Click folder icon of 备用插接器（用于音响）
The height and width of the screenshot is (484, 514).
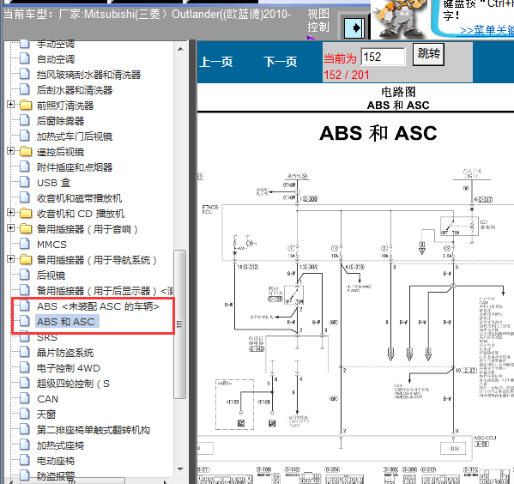click(25, 228)
